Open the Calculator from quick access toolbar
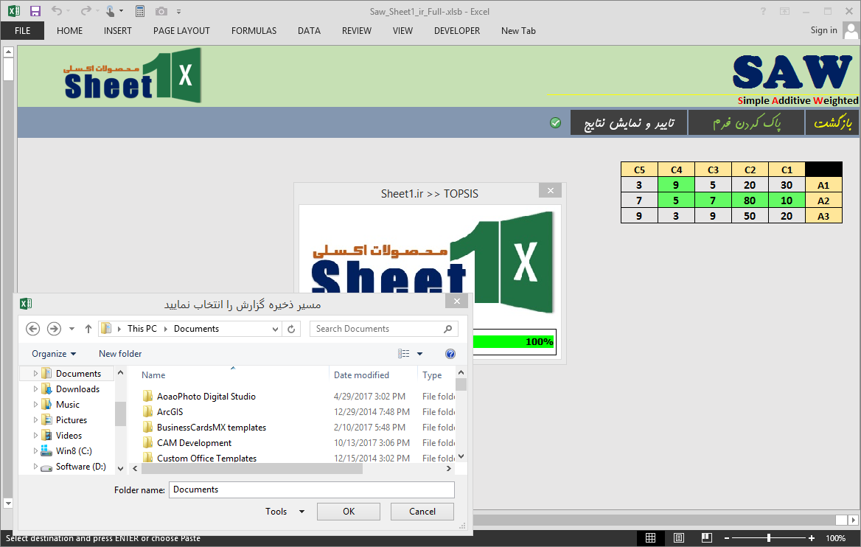The image size is (861, 547). coord(140,11)
